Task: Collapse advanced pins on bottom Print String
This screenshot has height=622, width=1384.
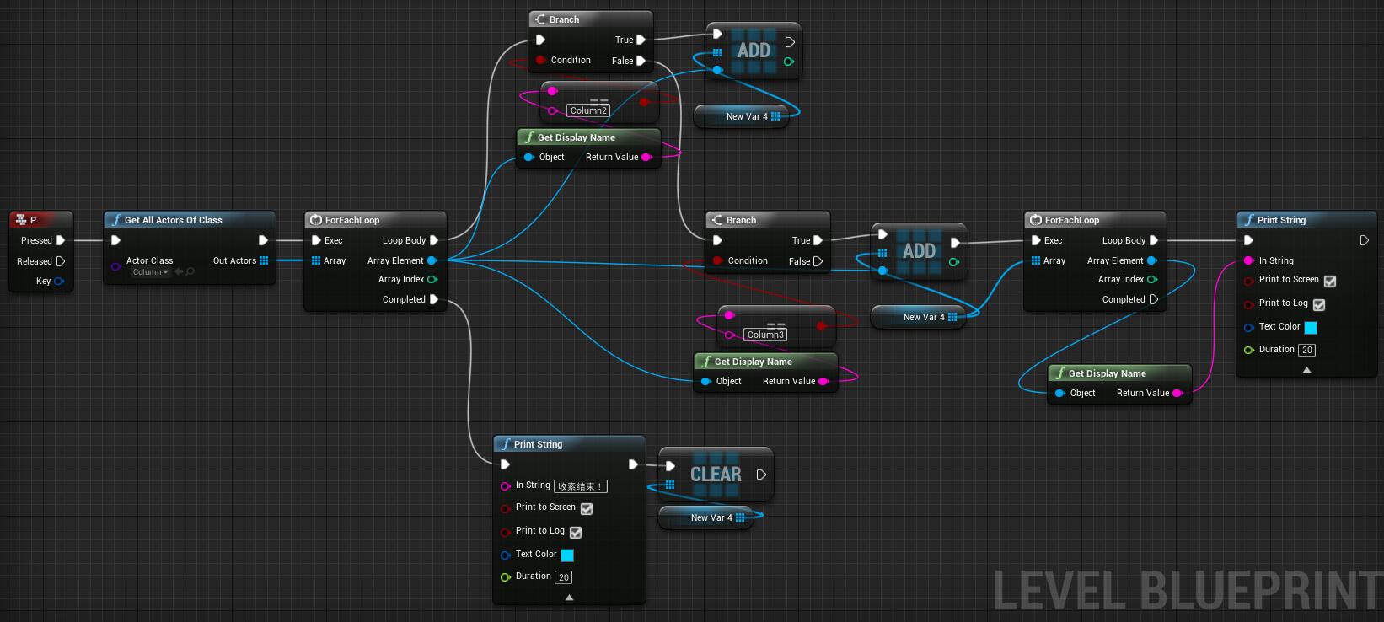Action: [569, 598]
